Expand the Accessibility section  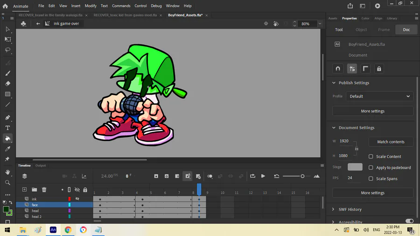coord(333,222)
